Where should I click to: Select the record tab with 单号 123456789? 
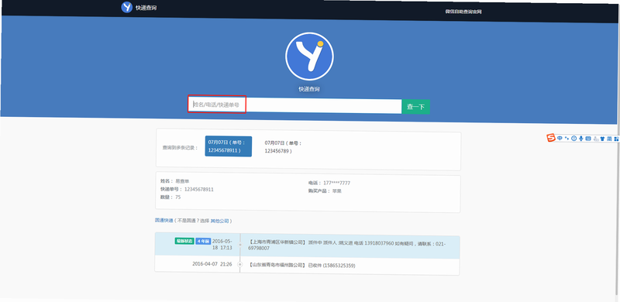283,146
